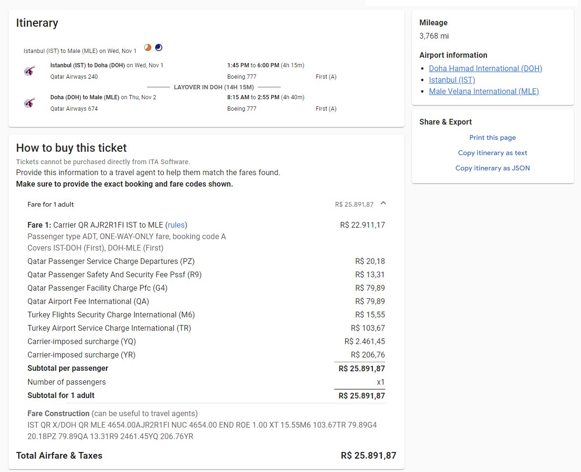Click Turkey Airport Service Charge International (TR)

tap(109, 328)
